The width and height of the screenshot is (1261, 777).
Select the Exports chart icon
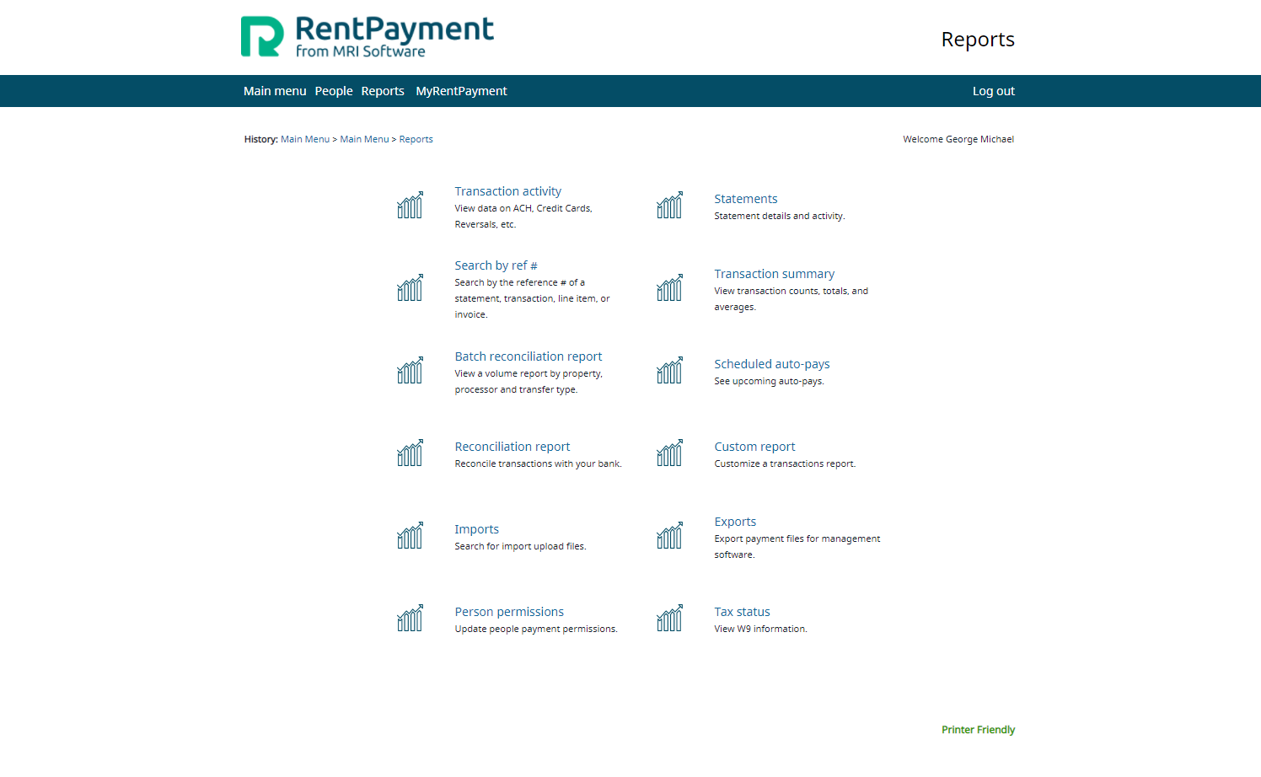click(669, 535)
